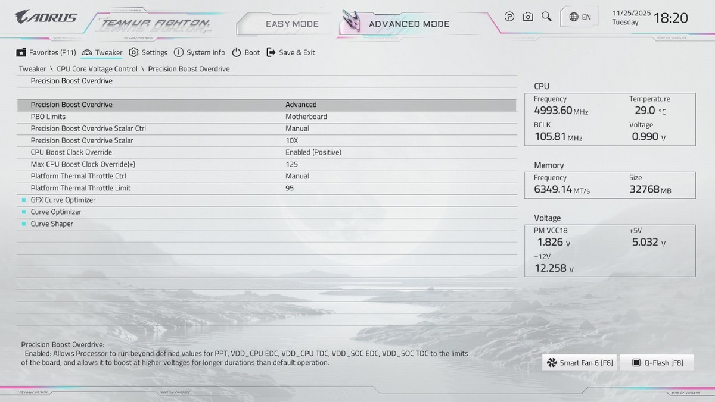This screenshot has width=715, height=402.
Task: Click CPU frequency 4993.60 MHz reading
Action: (x=561, y=111)
